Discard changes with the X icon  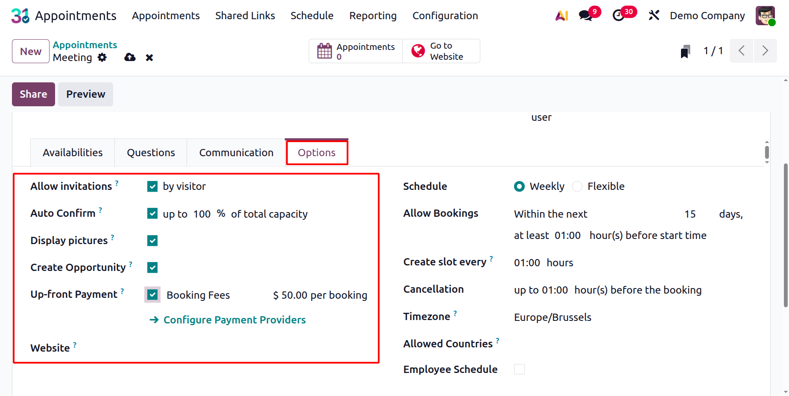149,58
